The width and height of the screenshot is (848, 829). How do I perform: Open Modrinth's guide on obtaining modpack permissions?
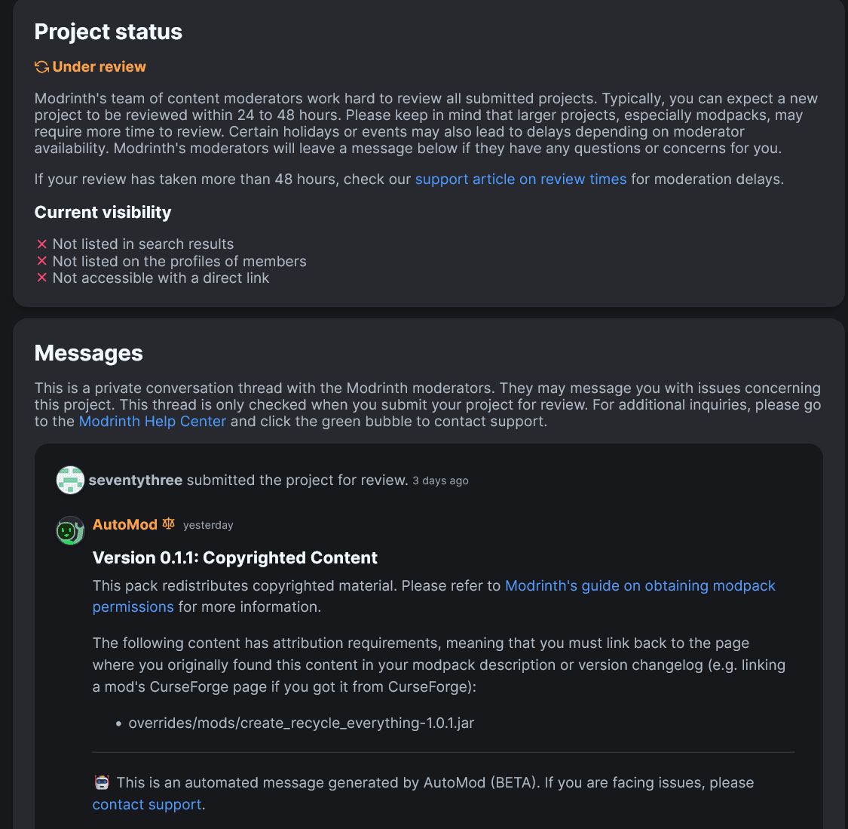click(433, 596)
